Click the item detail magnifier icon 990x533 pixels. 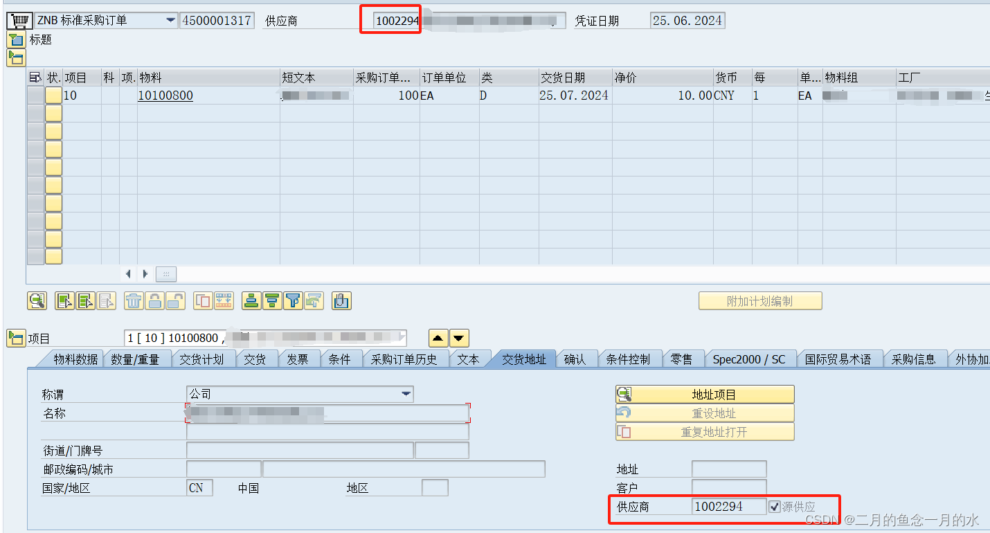(37, 300)
